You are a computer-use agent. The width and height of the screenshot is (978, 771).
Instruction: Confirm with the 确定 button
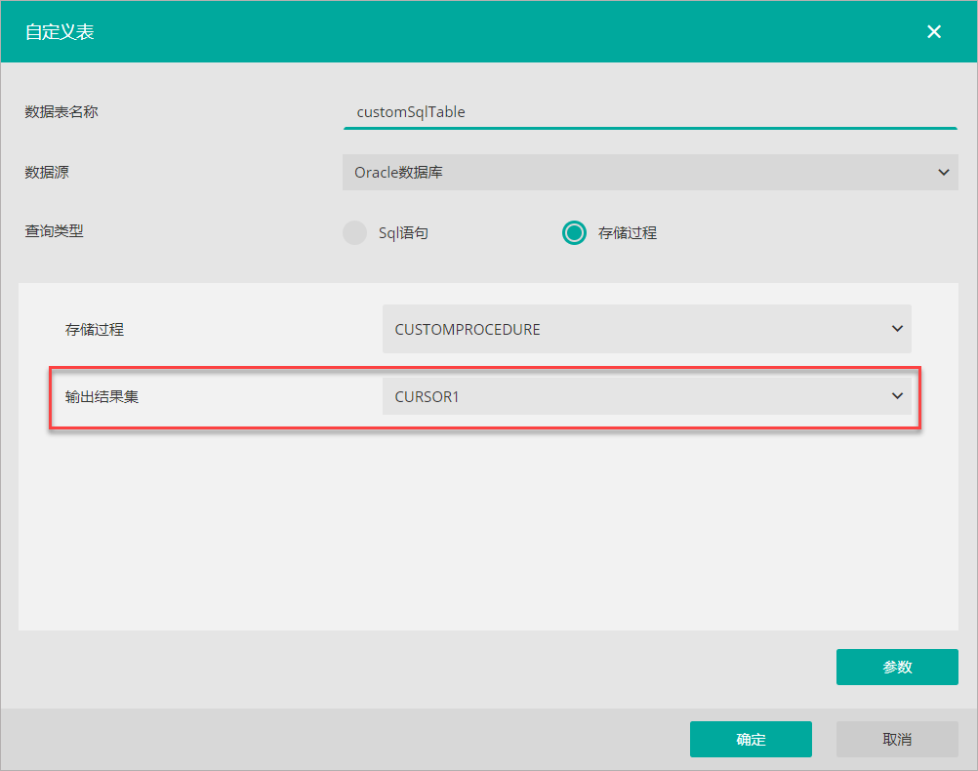[751, 740]
